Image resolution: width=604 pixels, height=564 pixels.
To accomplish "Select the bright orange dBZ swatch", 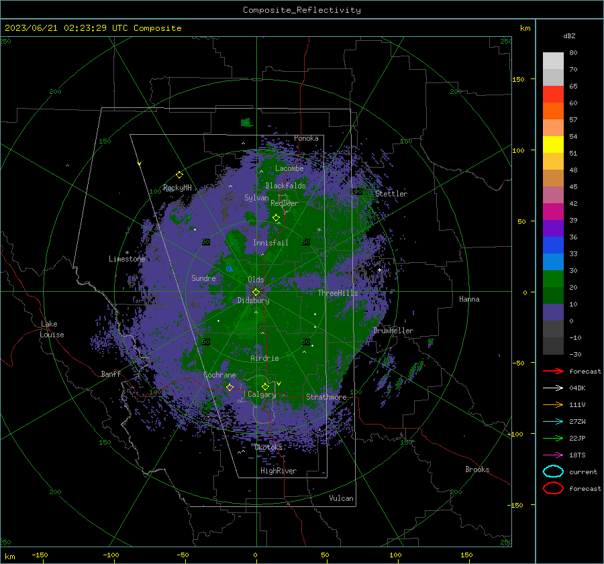I will pos(553,111).
